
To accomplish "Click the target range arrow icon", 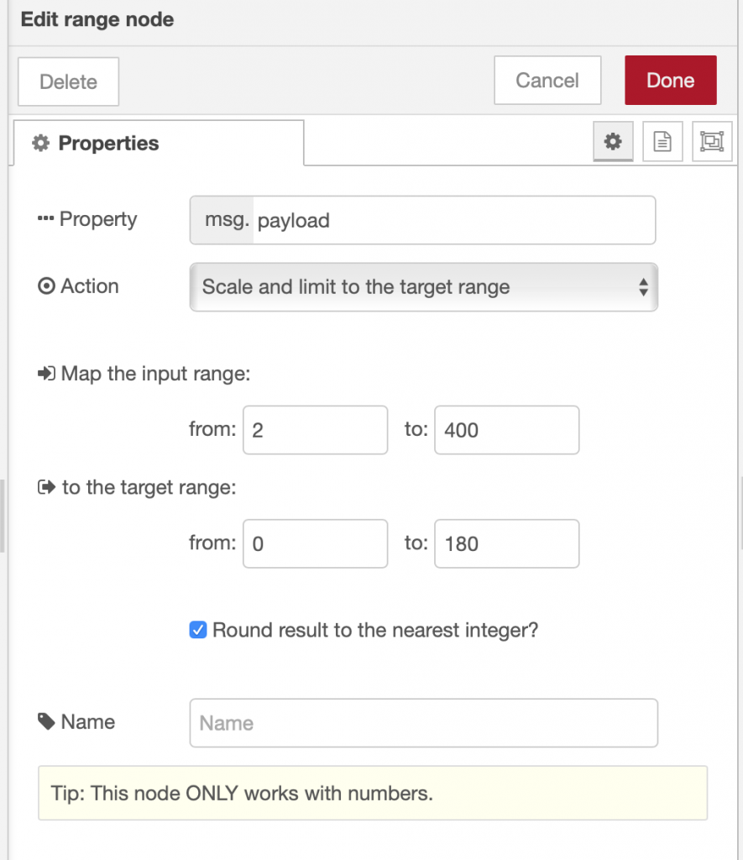I will click(x=47, y=487).
